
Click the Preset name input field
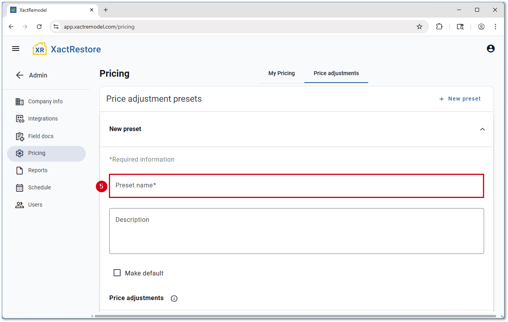(x=296, y=185)
